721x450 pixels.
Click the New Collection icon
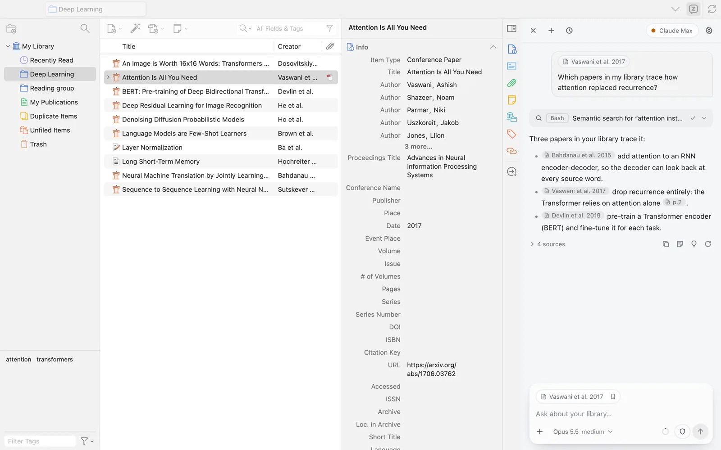click(x=11, y=29)
